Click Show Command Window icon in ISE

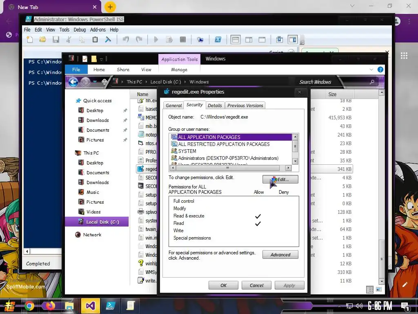tap(279, 40)
